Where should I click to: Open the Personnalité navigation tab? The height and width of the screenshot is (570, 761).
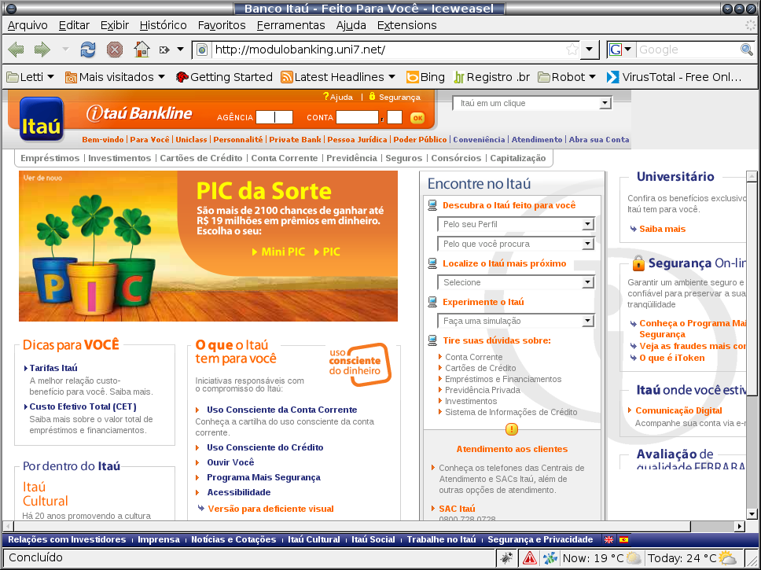click(x=237, y=139)
